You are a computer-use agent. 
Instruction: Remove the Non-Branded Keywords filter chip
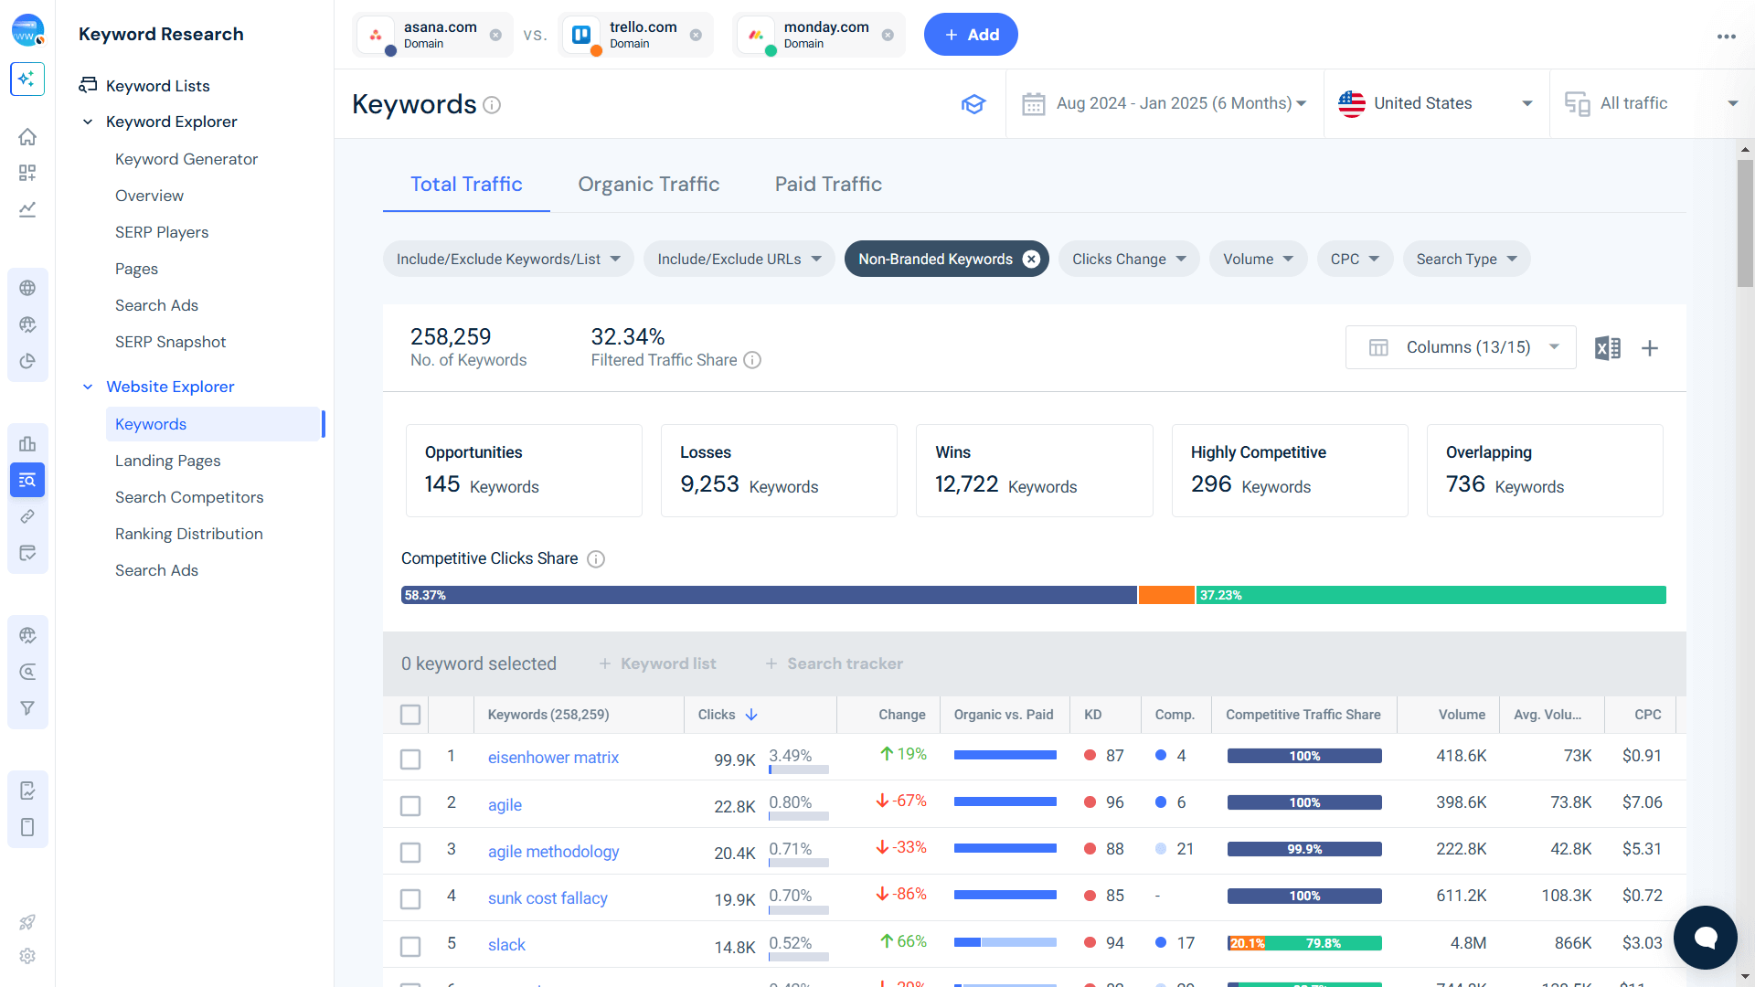1031,259
